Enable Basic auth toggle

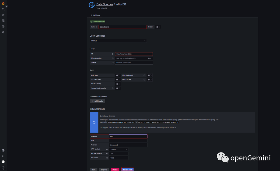tap(118, 76)
